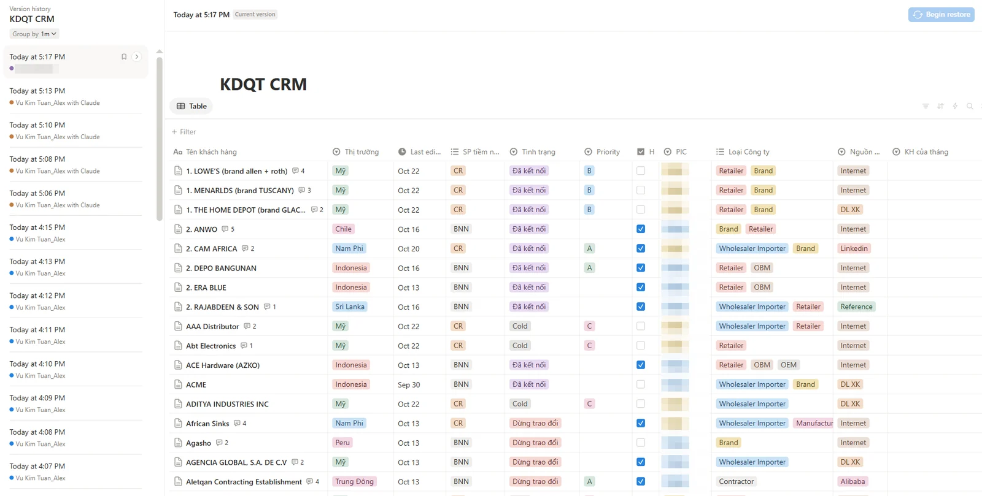Toggle the H checkbox for 1. LOWE'S row
Screen dimensions: 982x496
(641, 171)
